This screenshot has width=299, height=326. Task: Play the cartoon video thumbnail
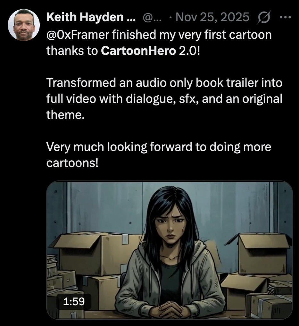point(170,250)
